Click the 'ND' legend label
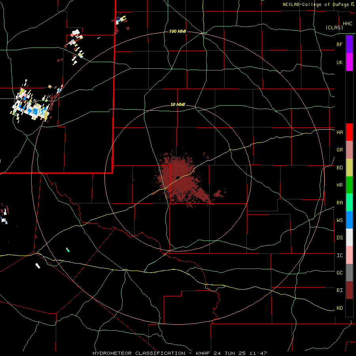Screen dimensions: 356x356 pos(339,308)
